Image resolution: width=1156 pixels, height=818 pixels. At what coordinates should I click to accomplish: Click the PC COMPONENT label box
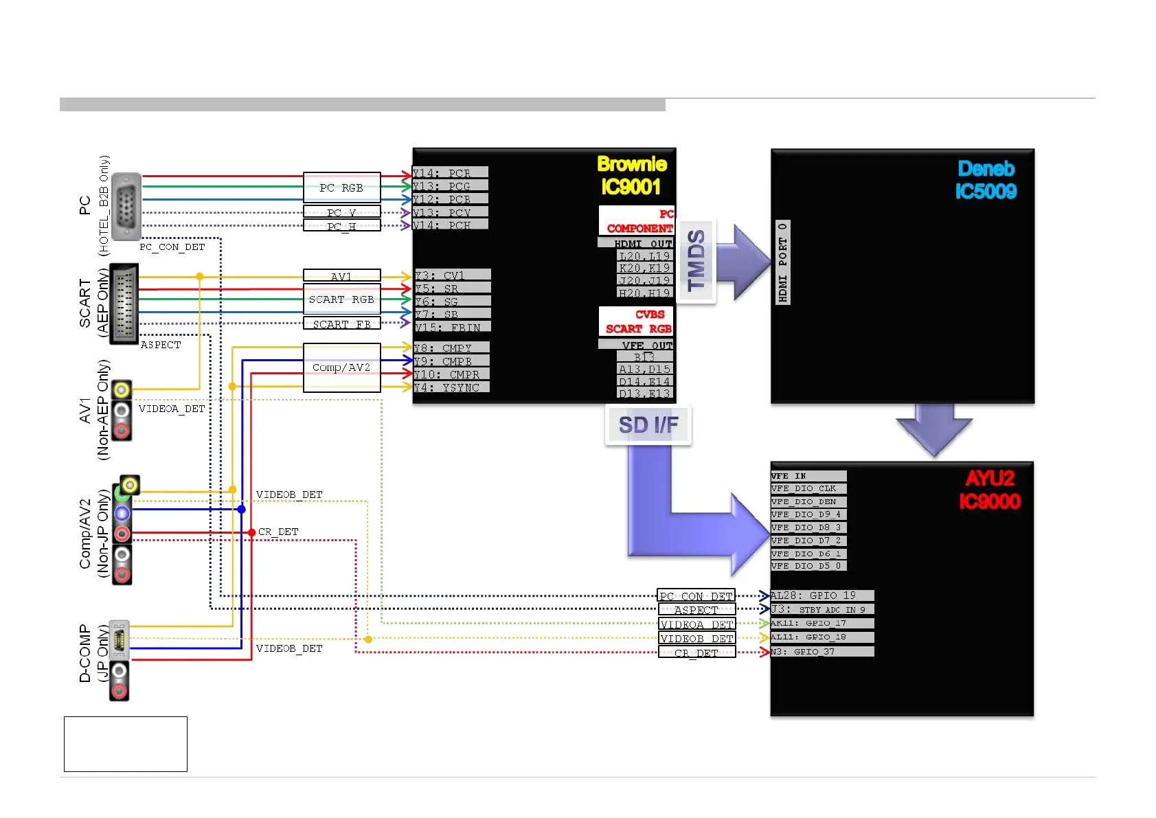pos(637,220)
